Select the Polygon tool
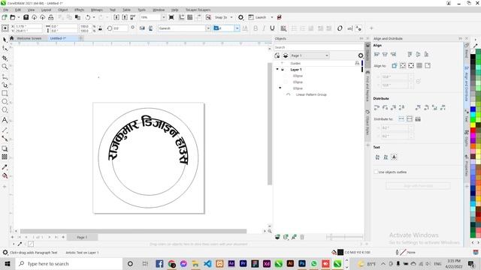The width and height of the screenshot is (481, 270). tap(5, 110)
